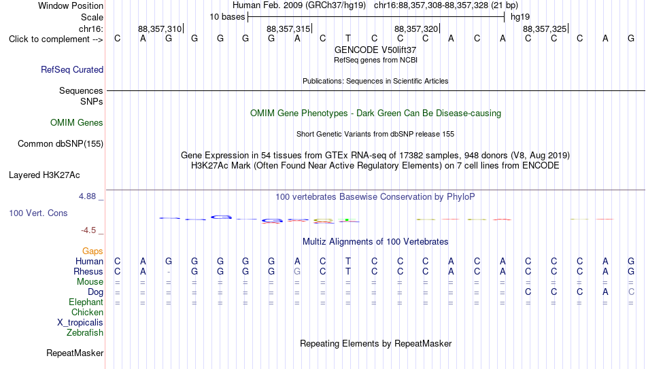Image resolution: width=646 pixels, height=369 pixels.
Task: Click the Sequences track label
Action: (x=81, y=90)
